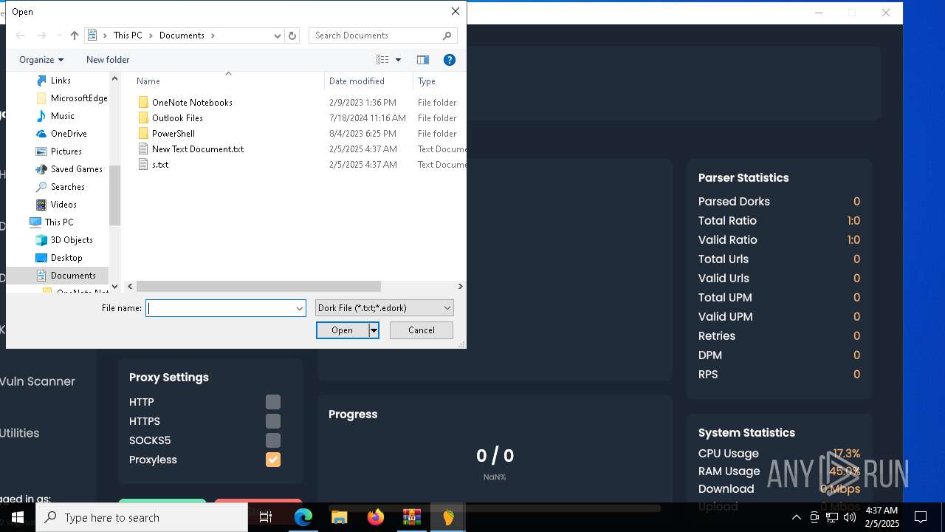Image resolution: width=945 pixels, height=532 pixels.
Task: Focus the Search Documents field
Action: 376,35
